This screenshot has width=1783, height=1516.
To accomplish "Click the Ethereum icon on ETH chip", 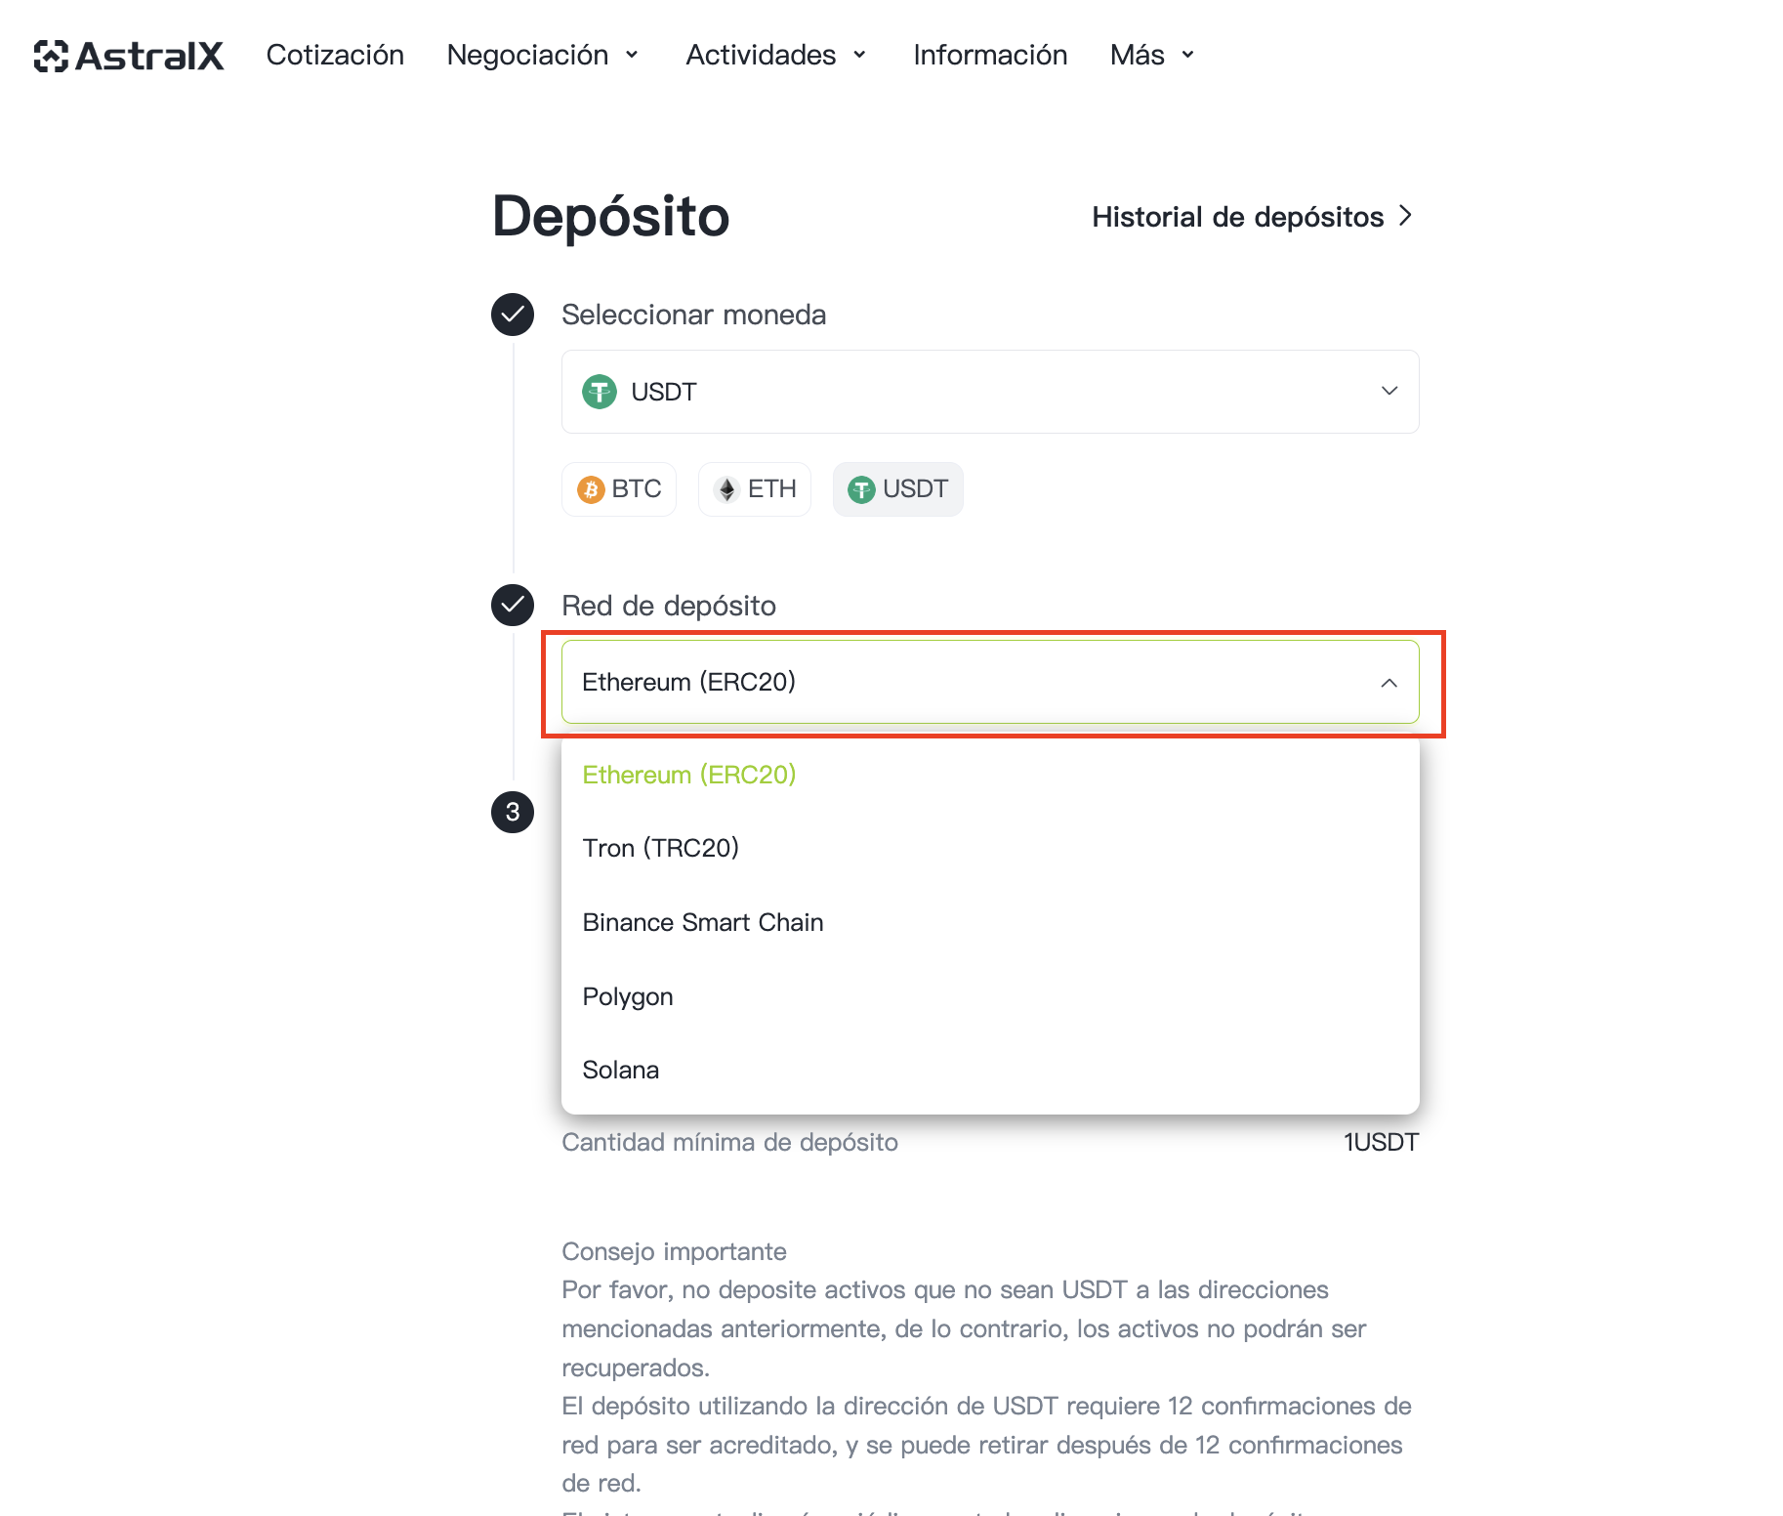I will [x=726, y=489].
